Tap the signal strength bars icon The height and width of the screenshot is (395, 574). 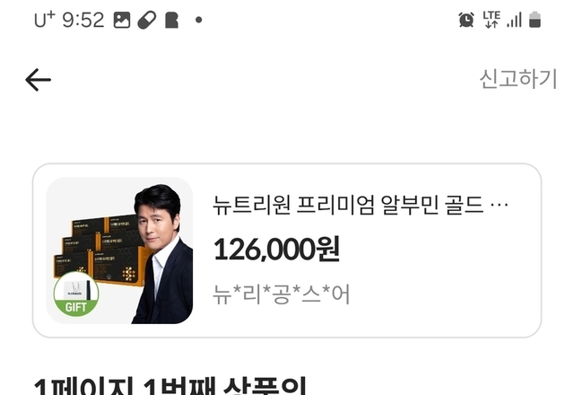514,20
